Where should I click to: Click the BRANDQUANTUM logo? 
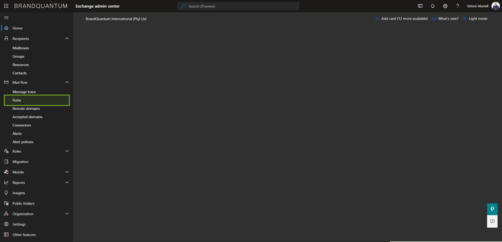(41, 6)
